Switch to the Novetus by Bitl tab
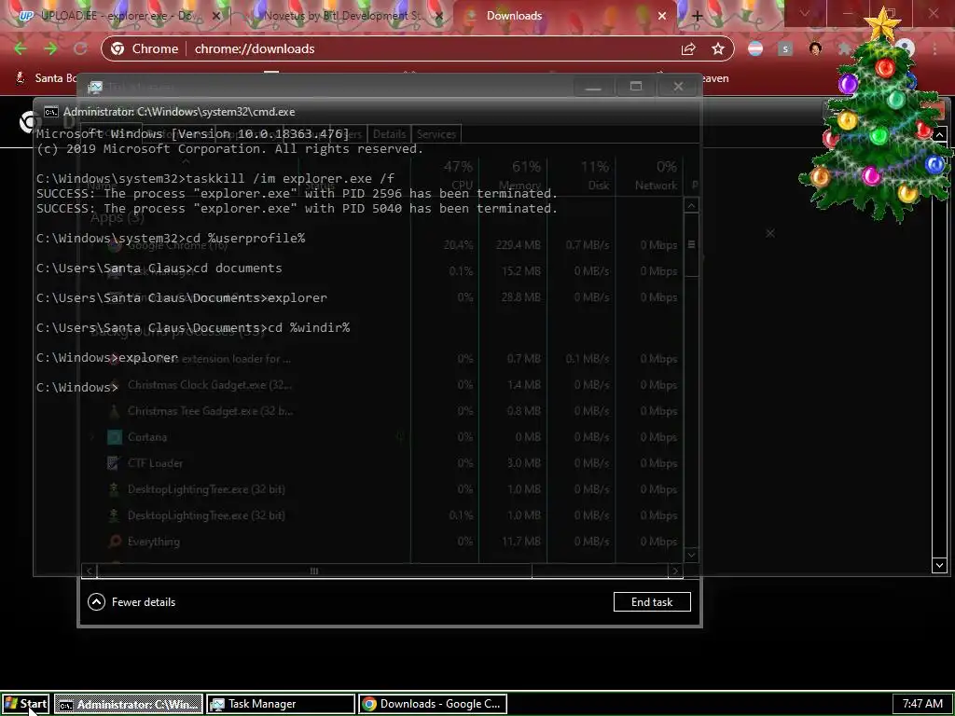 [341, 16]
